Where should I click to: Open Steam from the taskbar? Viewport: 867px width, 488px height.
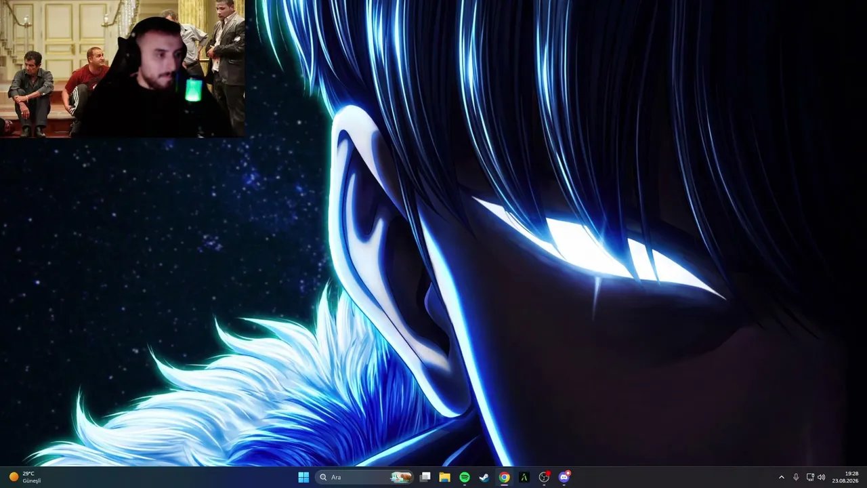[x=484, y=477]
